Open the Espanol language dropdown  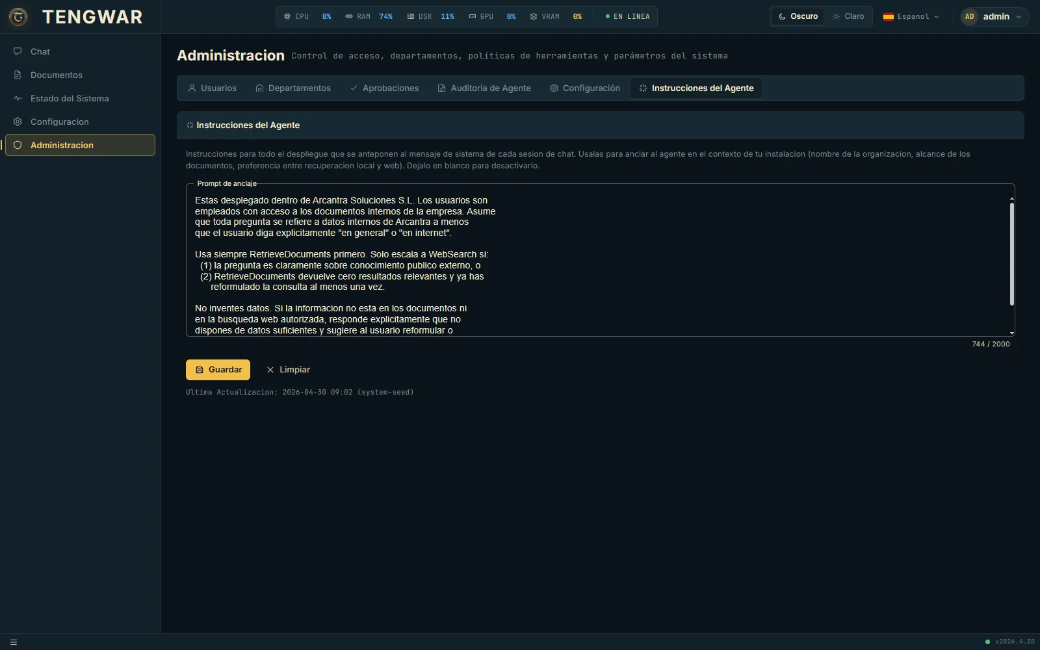coord(911,16)
